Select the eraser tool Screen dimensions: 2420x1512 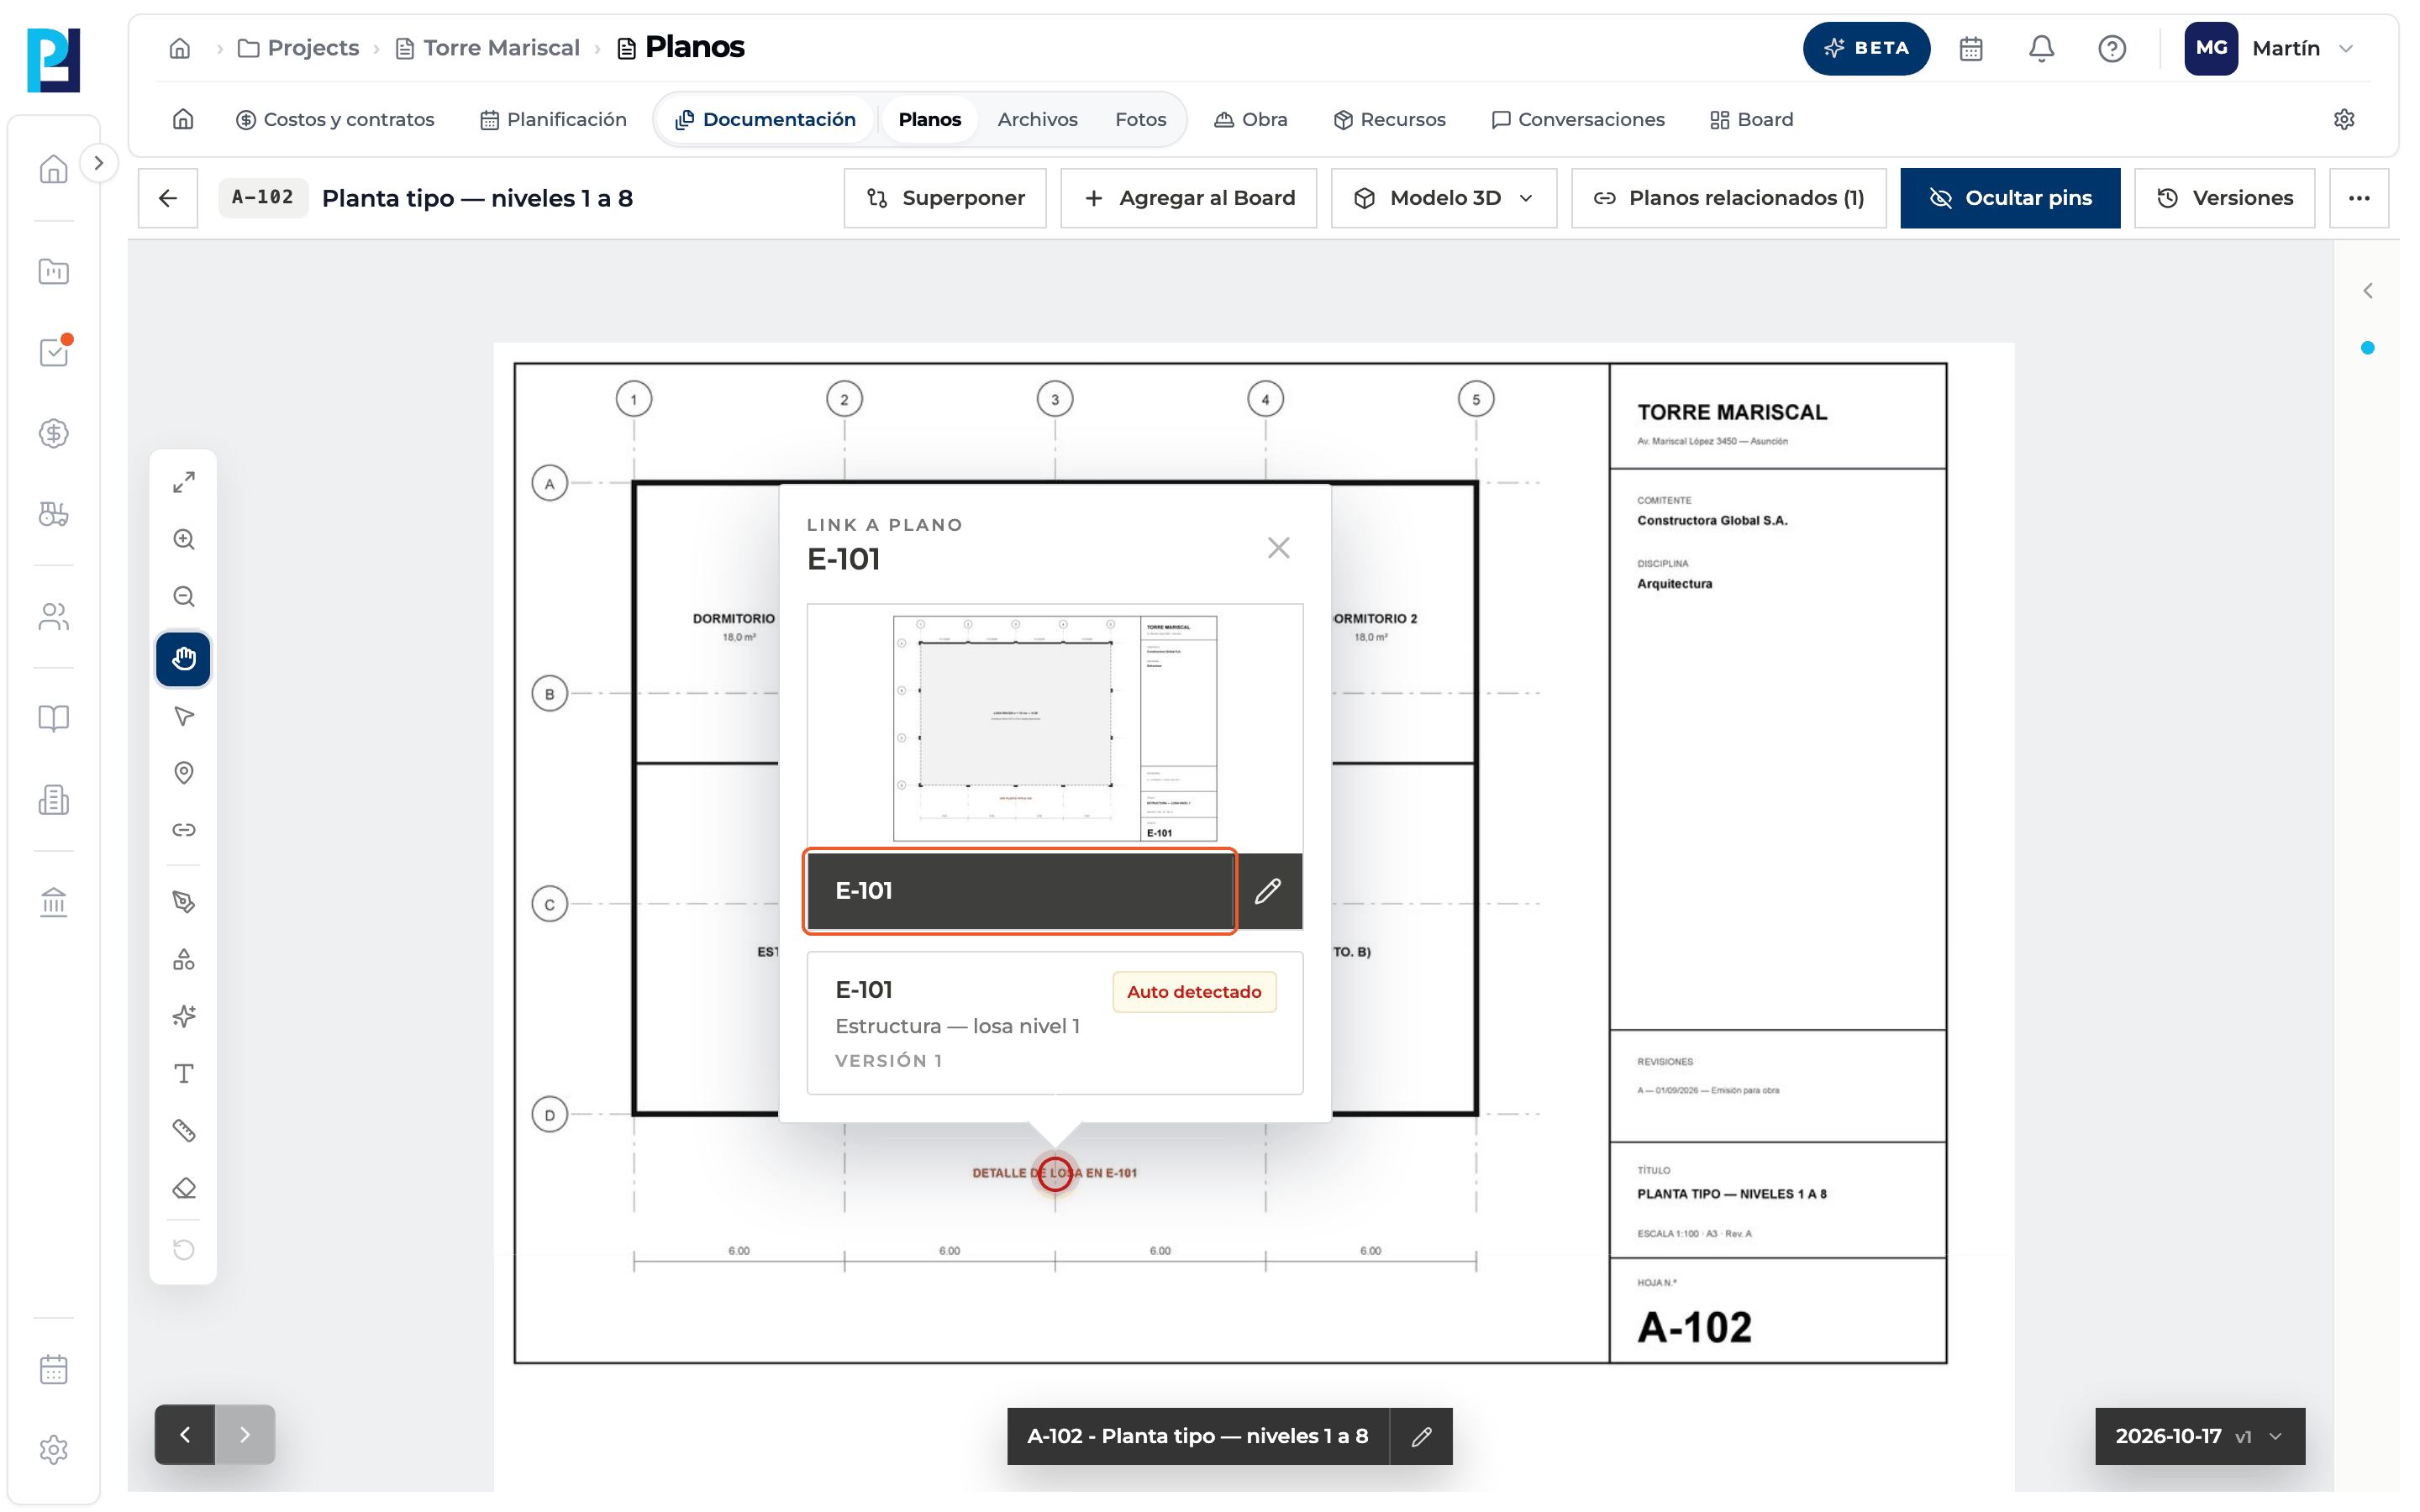[183, 1188]
